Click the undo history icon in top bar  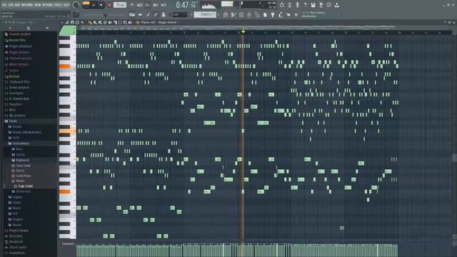click(x=282, y=5)
